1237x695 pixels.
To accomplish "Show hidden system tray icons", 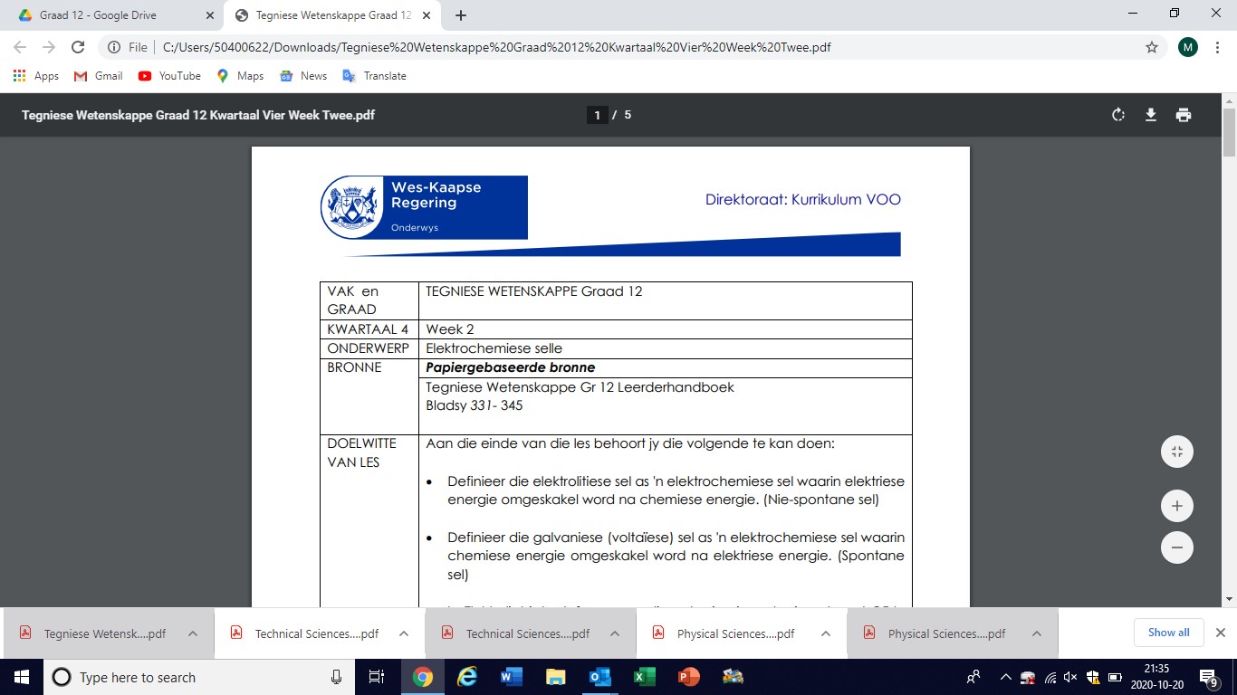I will click(x=1005, y=677).
